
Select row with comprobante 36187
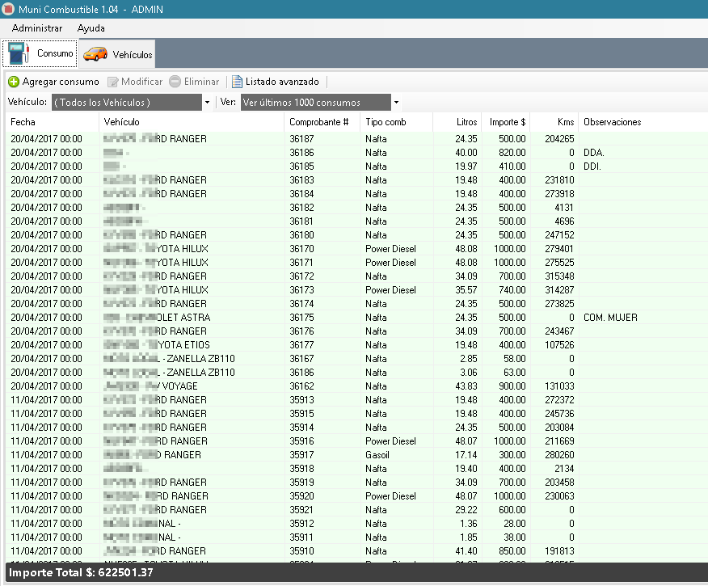[356, 138]
